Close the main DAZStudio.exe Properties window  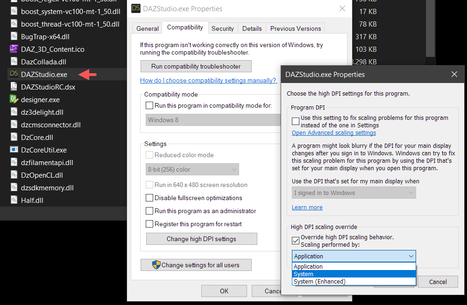tap(342, 8)
